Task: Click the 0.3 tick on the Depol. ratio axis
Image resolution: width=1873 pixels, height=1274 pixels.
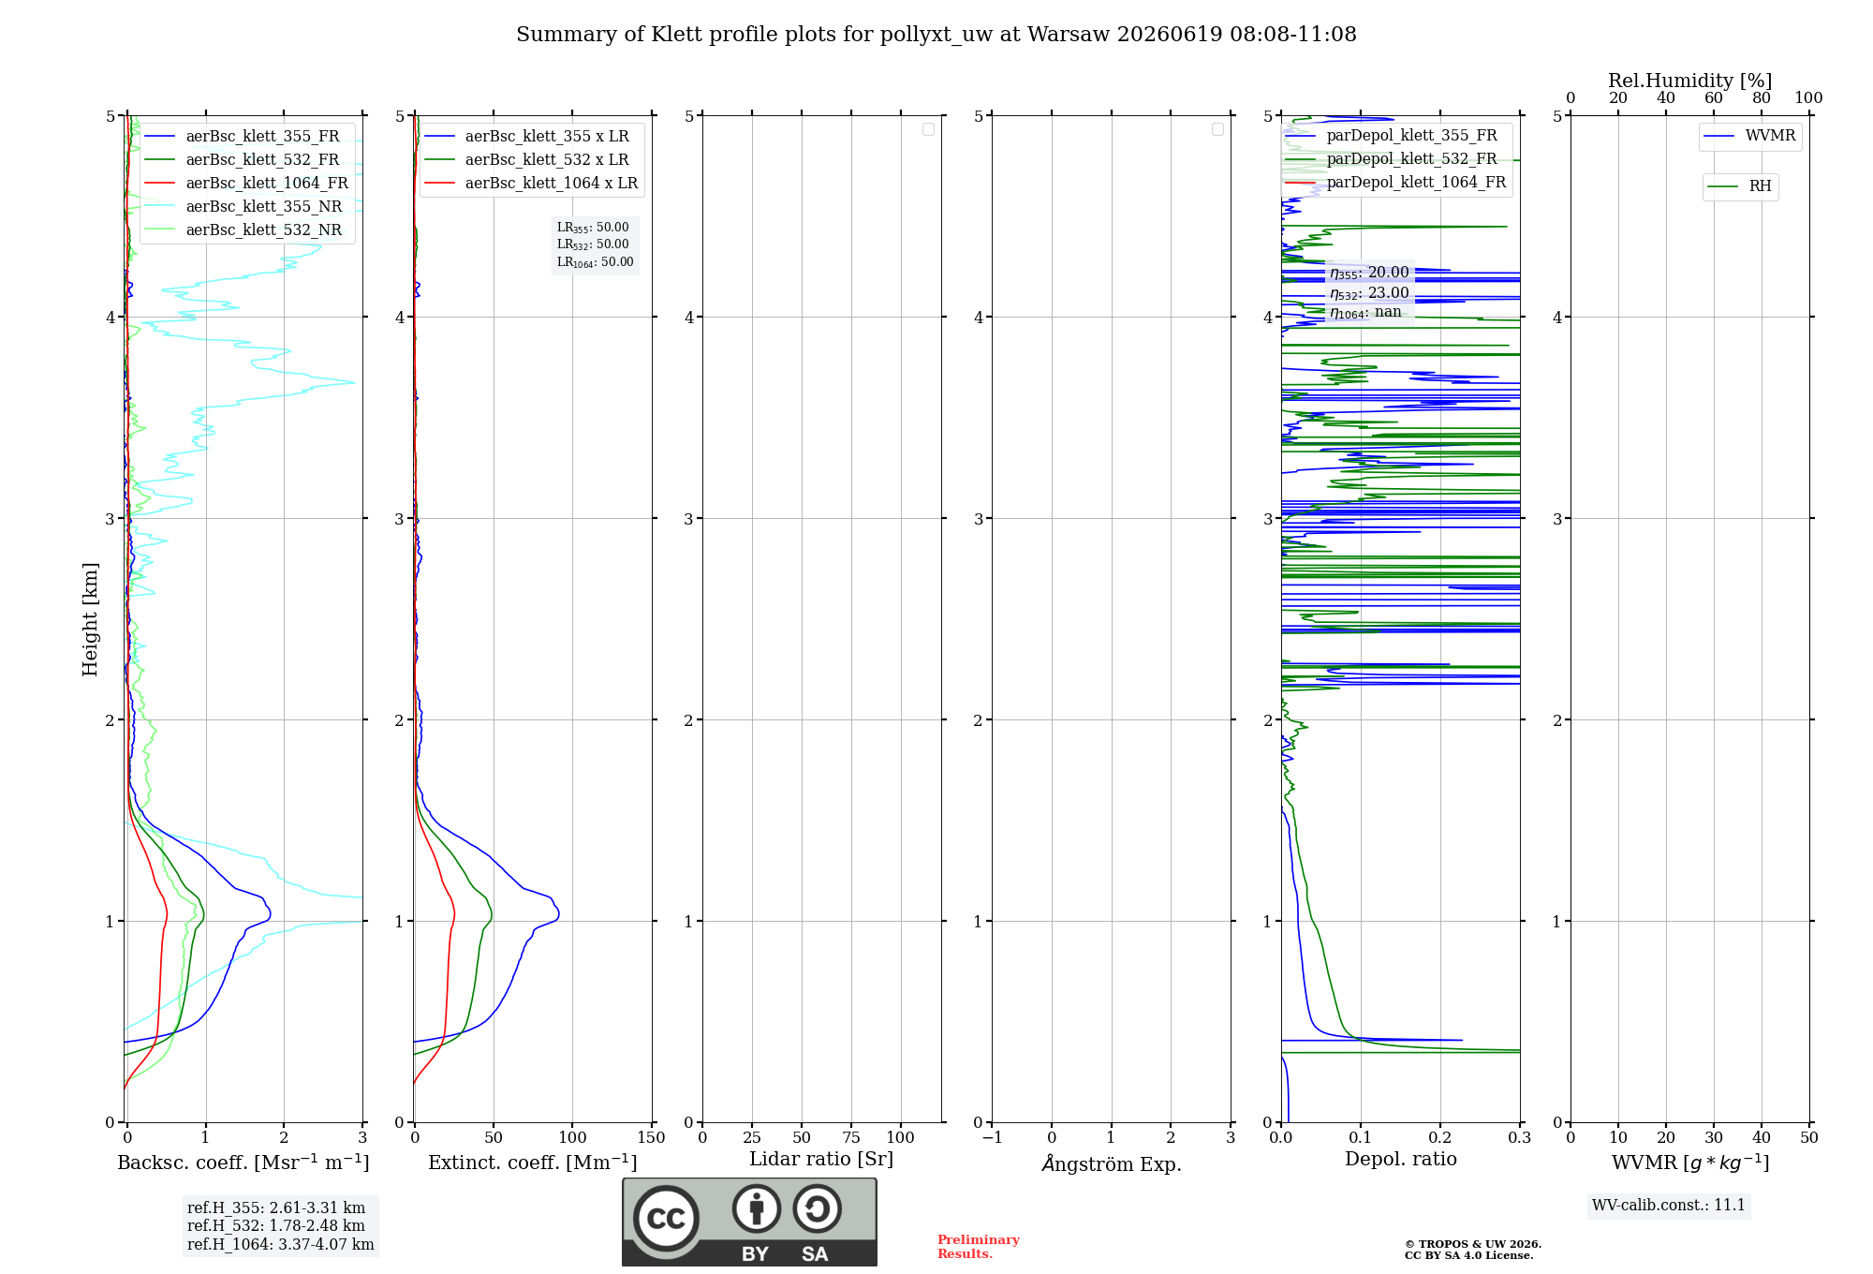Action: point(1519,1138)
